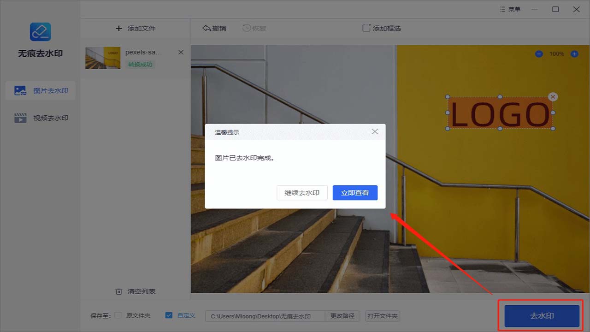The image size is (590, 332).
Task: Click the save path input field
Action: 265,316
